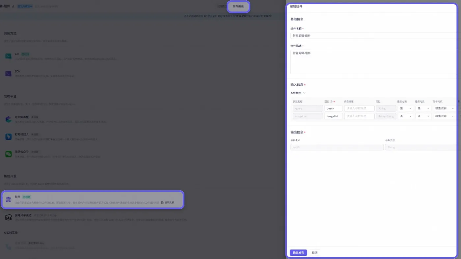Click the 微信公众号 entry label
This screenshot has width=461, height=259.
tap(22, 152)
